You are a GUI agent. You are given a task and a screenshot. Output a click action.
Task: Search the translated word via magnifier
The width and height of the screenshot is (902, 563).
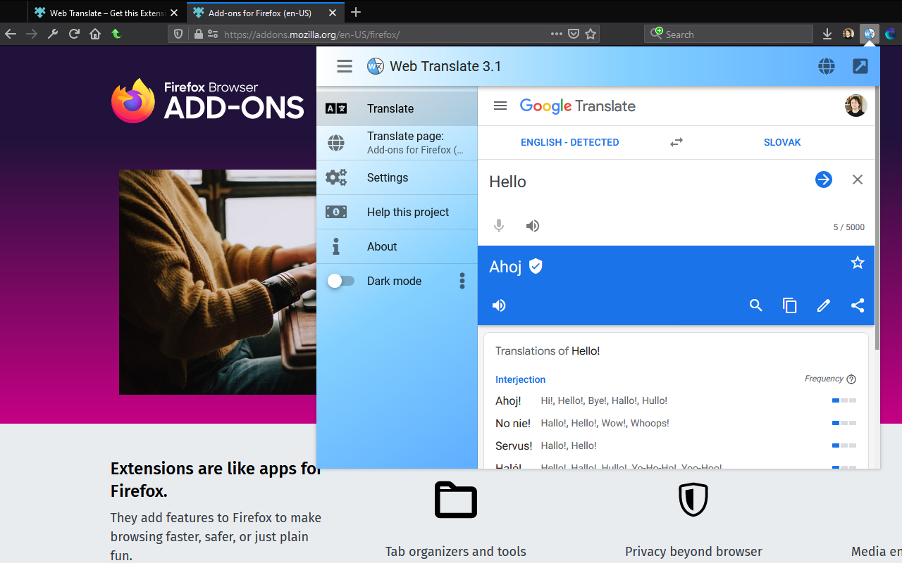click(x=756, y=305)
